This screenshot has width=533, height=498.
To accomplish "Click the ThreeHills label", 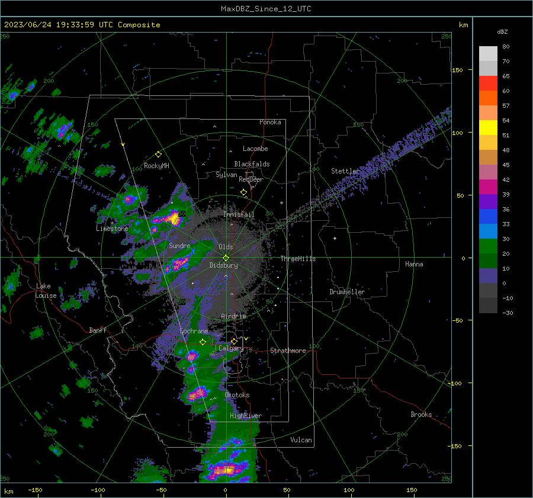I will point(298,259).
